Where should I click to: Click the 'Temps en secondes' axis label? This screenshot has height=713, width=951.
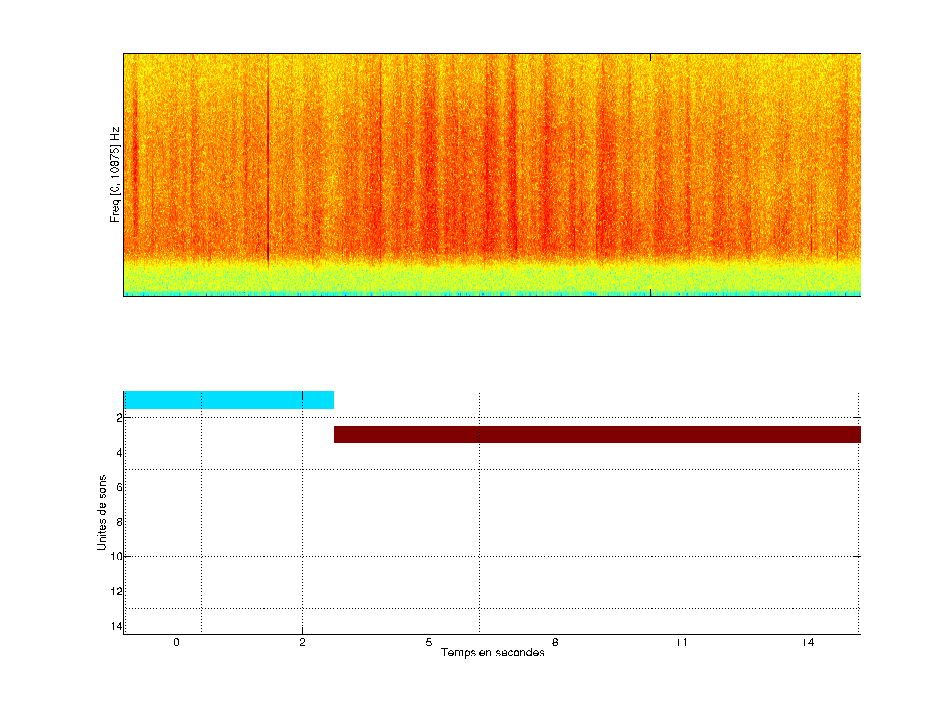pos(492,652)
